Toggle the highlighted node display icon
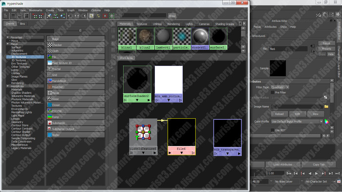Screen dimensions: 342x192 click(x=91, y=16)
